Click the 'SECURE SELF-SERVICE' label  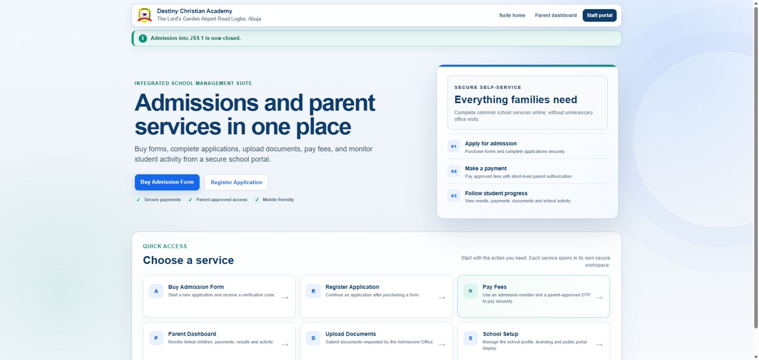(x=488, y=87)
